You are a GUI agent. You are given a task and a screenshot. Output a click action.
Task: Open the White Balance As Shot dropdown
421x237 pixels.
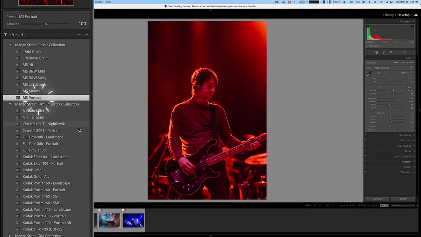point(405,73)
